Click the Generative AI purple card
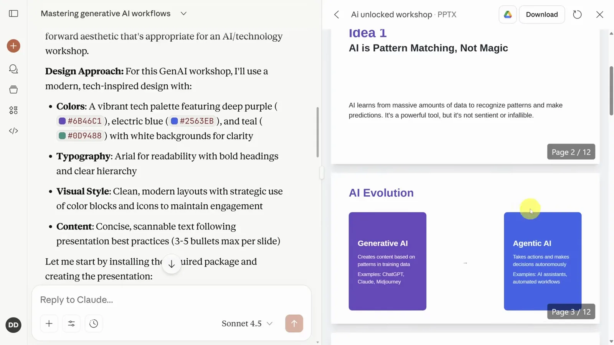This screenshot has height=345, width=614. click(x=387, y=261)
